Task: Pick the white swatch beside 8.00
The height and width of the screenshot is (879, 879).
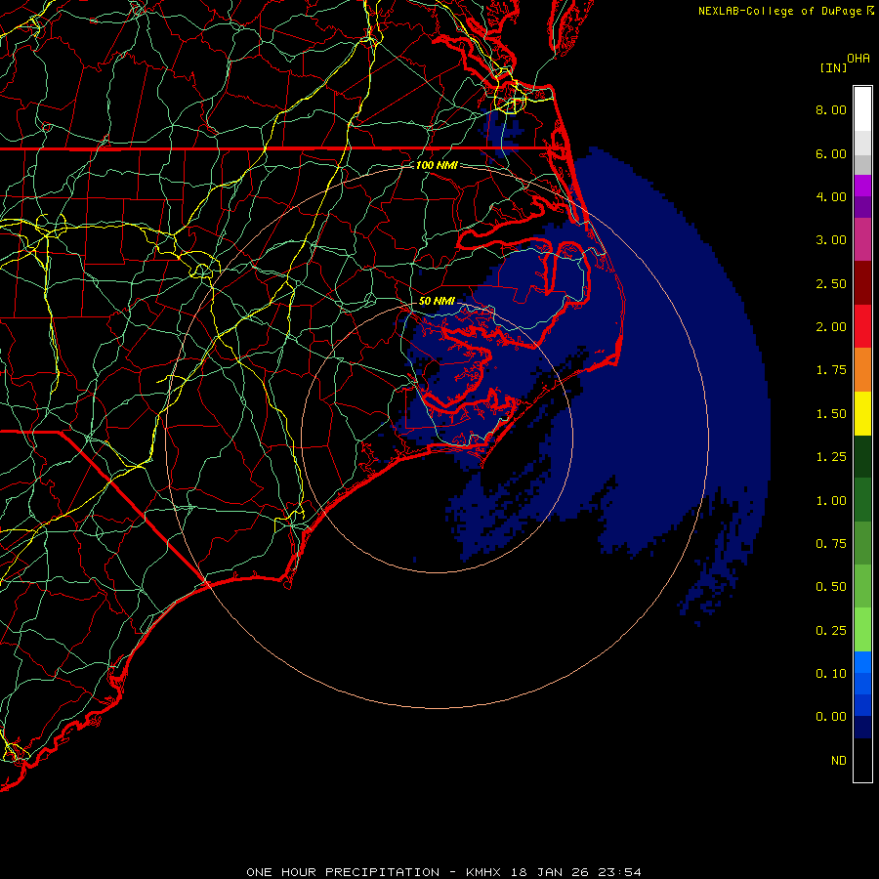Action: point(862,109)
